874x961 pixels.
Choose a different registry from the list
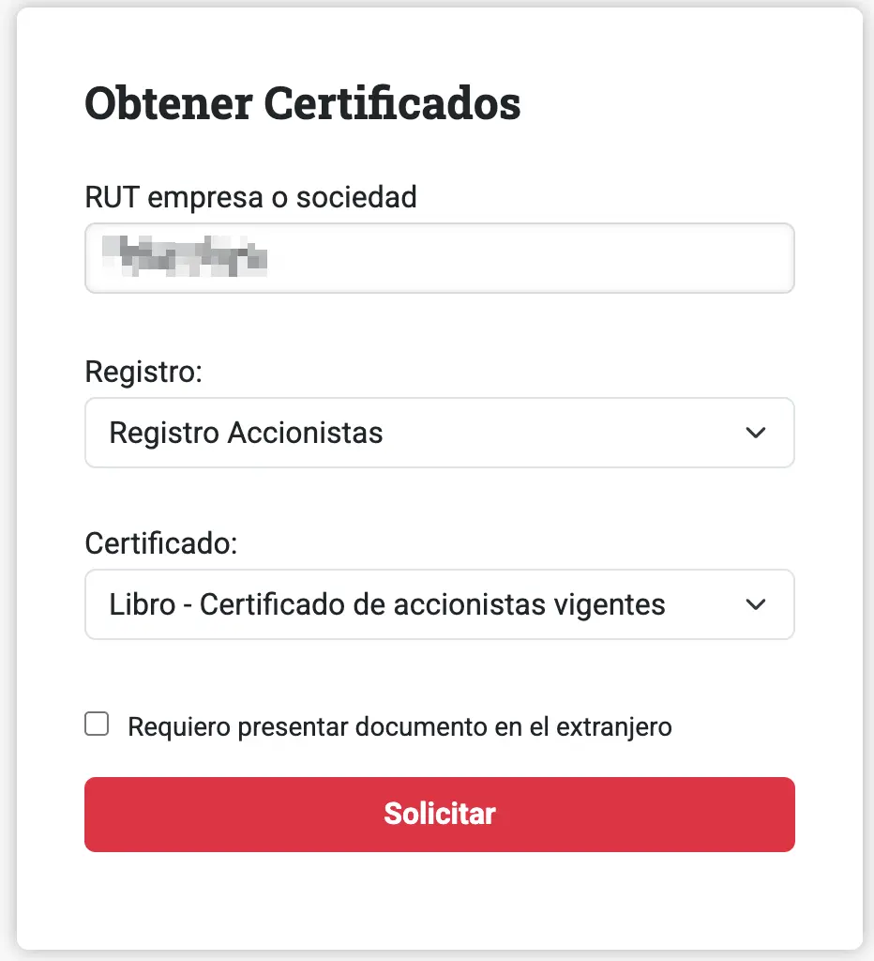(439, 433)
